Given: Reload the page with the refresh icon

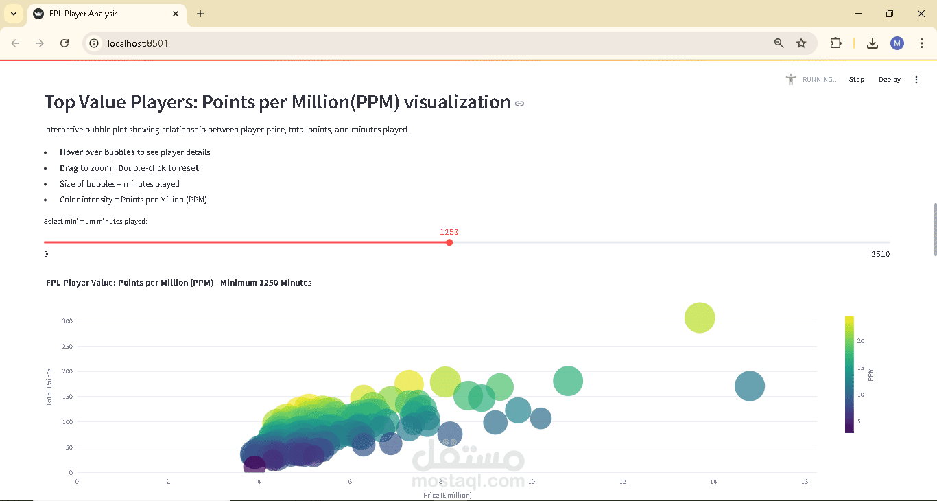Looking at the screenshot, I should (x=64, y=43).
